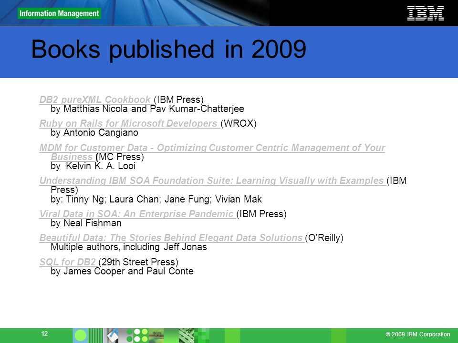Image resolution: width=458 pixels, height=343 pixels.
Task: Click the text by Antonio Cangiano
Action: point(94,133)
